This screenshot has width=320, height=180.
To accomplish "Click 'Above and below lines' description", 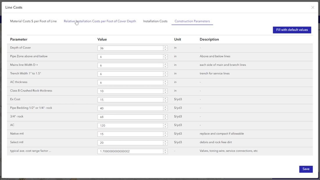I will click(x=215, y=56).
